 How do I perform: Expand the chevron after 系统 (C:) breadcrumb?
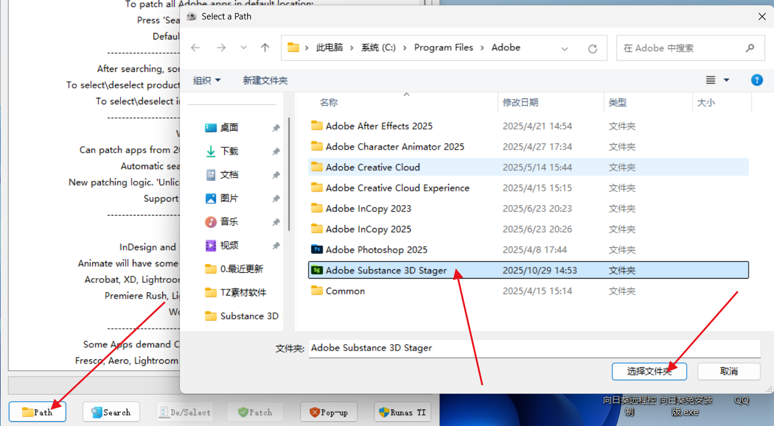pyautogui.click(x=405, y=48)
